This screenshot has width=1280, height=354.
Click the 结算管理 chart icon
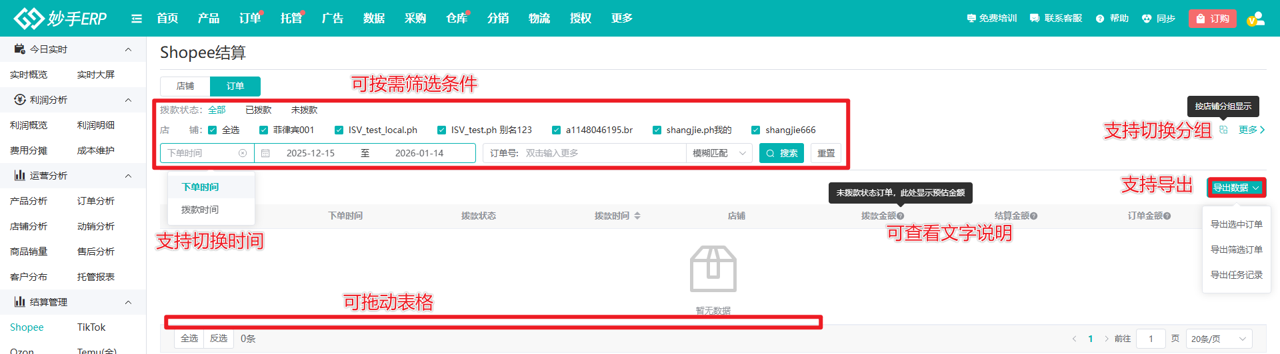19,301
